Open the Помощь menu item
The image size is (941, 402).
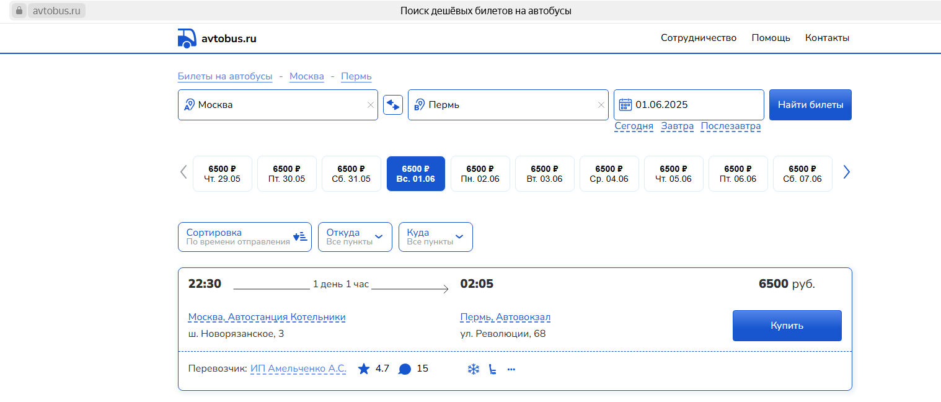tap(771, 38)
